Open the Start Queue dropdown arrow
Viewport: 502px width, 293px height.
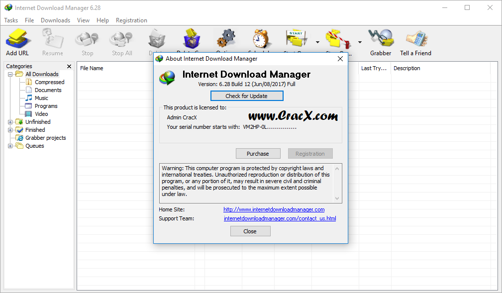click(317, 42)
